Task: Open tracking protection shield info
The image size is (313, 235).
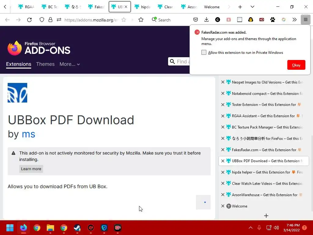Action: pos(42,20)
